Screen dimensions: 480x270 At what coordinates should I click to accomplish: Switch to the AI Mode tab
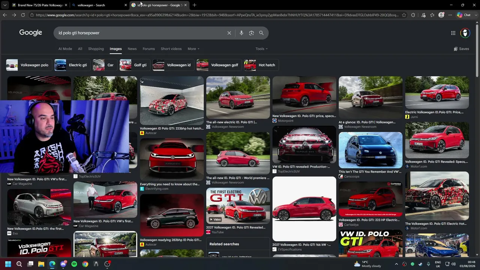(x=65, y=49)
